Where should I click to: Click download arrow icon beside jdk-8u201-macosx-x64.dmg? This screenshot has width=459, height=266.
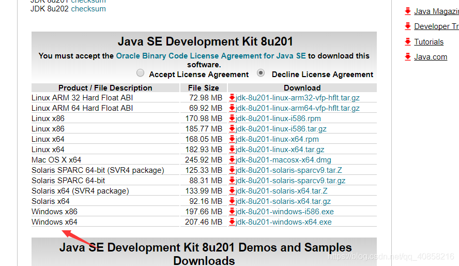pyautogui.click(x=232, y=160)
